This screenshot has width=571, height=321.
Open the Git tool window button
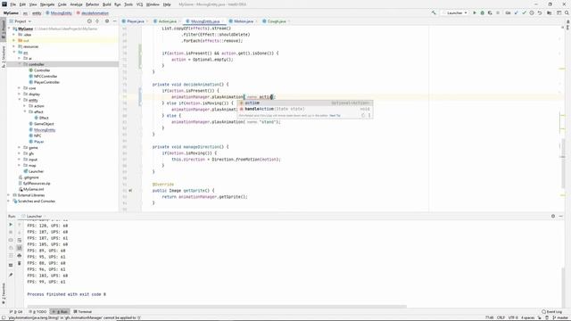point(16,311)
